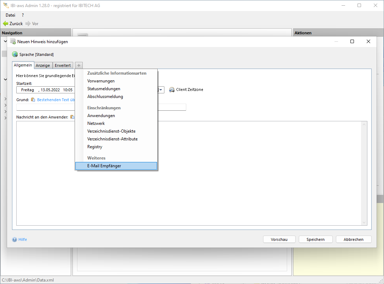The height and width of the screenshot is (284, 384).
Task: Click the paste icon beside Grund
Action: click(33, 100)
